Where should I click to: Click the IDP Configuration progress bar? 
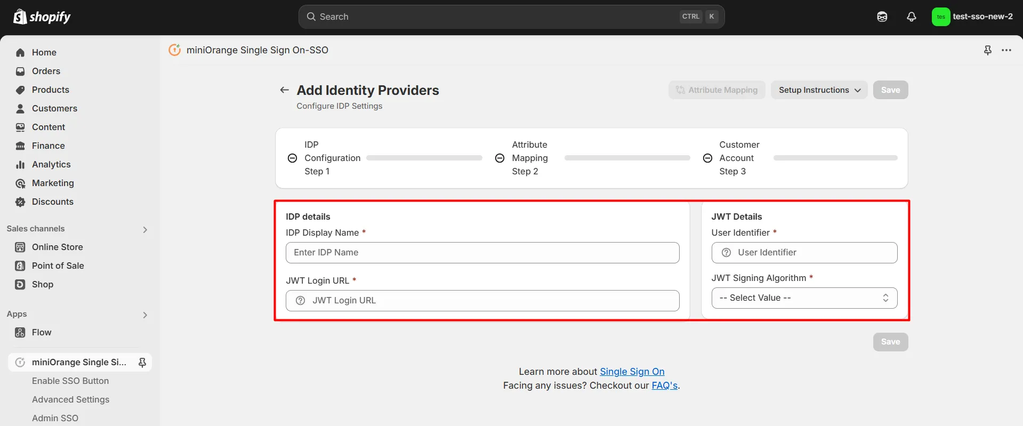pyautogui.click(x=424, y=158)
